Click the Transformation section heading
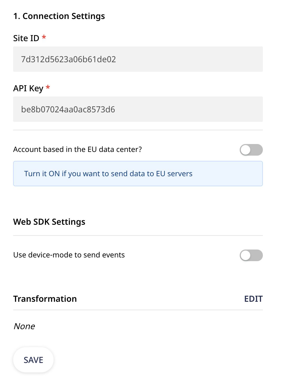 45,299
